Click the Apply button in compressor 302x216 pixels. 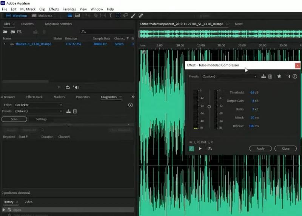pyautogui.click(x=260, y=149)
